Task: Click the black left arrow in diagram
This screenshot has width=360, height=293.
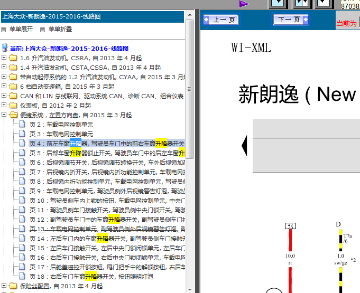Action: pyautogui.click(x=245, y=146)
